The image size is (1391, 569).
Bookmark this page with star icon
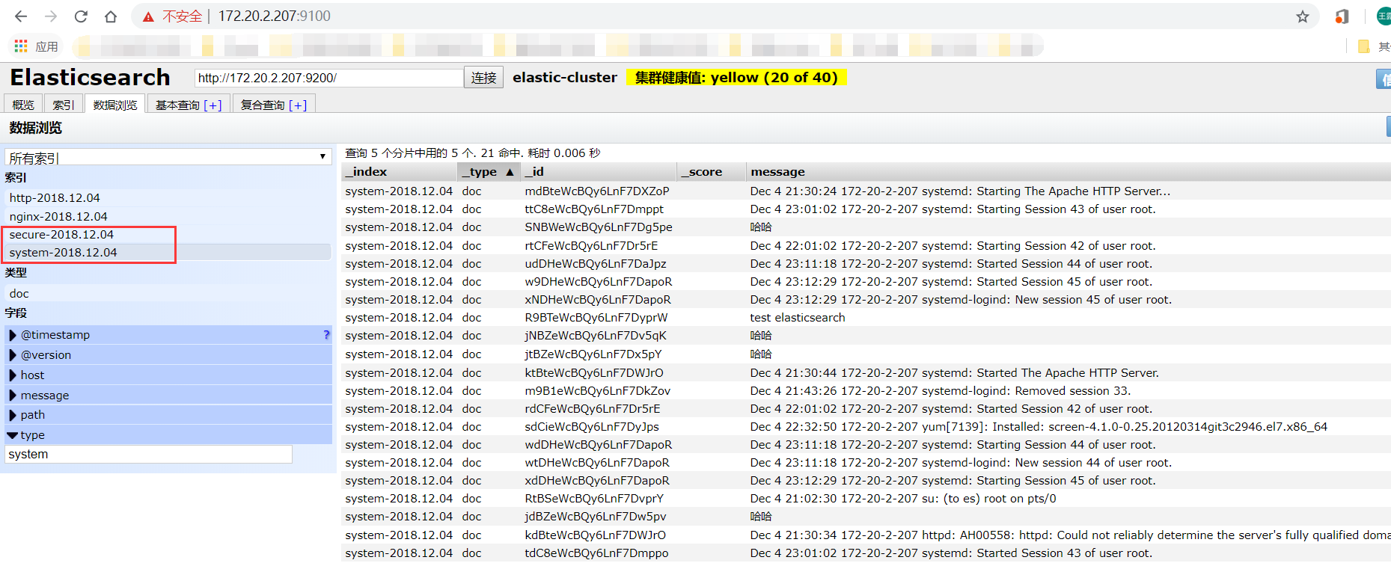point(1303,16)
